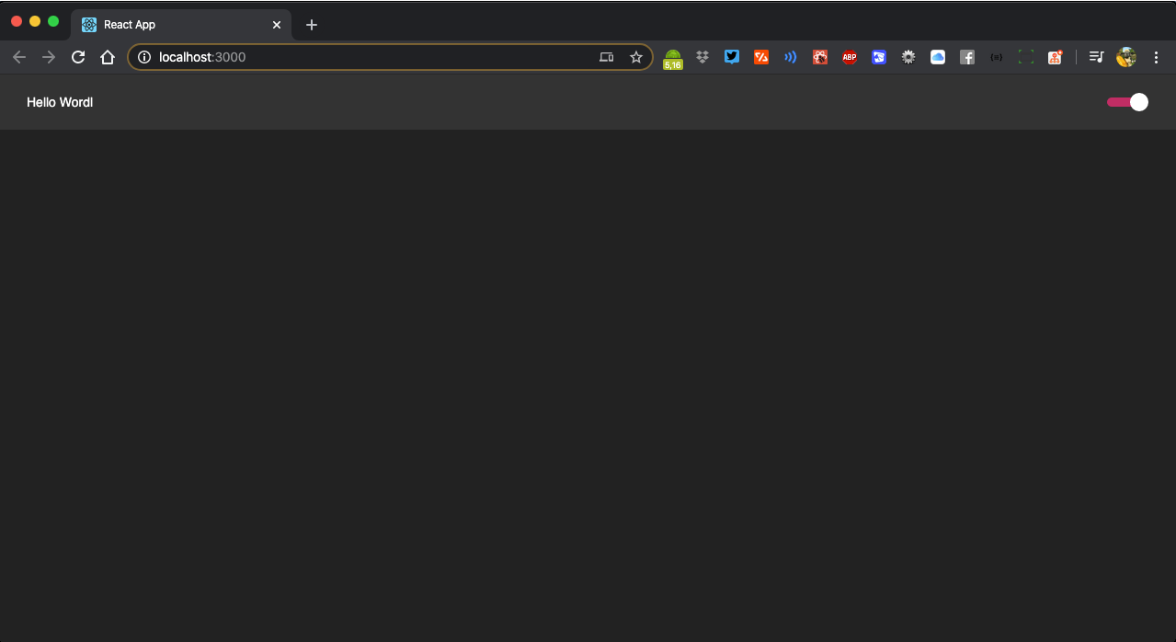Go forward to the next page
The height and width of the screenshot is (642, 1176).
pyautogui.click(x=49, y=57)
